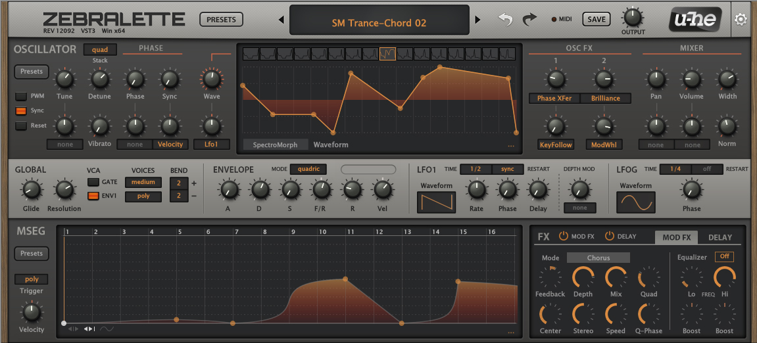757x343 pixels.
Task: Click the OUTPUT knob
Action: coord(633,17)
